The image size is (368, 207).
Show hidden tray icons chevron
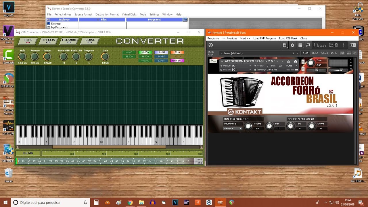[325, 202]
